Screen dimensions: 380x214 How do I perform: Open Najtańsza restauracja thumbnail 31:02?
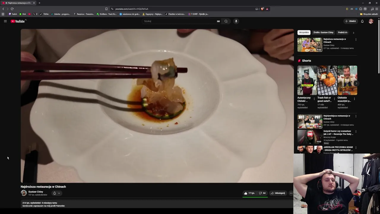(x=310, y=45)
